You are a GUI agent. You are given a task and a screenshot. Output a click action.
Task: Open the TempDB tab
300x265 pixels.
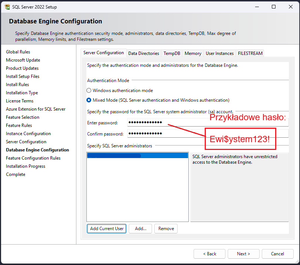(x=172, y=53)
